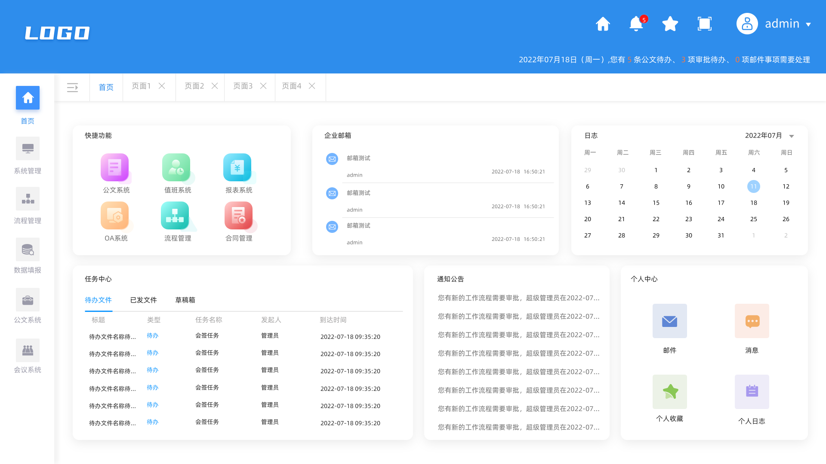Click grayed day 30 of previous month
The image size is (826, 464).
click(x=621, y=170)
